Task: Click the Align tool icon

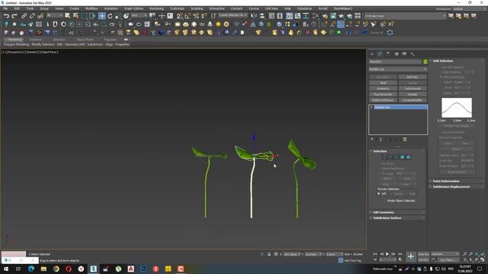Action: (262, 16)
